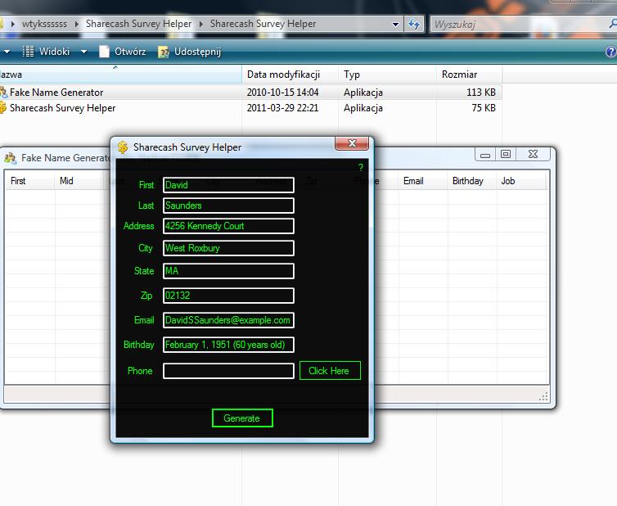Click the Udostępnij share button
The width and height of the screenshot is (617, 506).
pyautogui.click(x=189, y=52)
